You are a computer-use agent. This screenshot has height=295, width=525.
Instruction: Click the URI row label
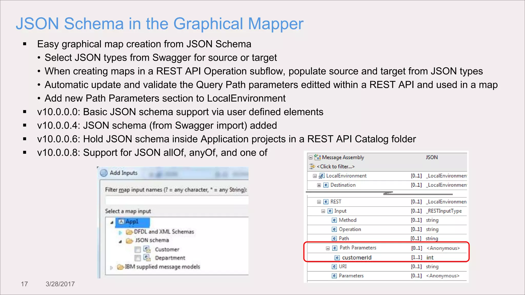point(343,266)
